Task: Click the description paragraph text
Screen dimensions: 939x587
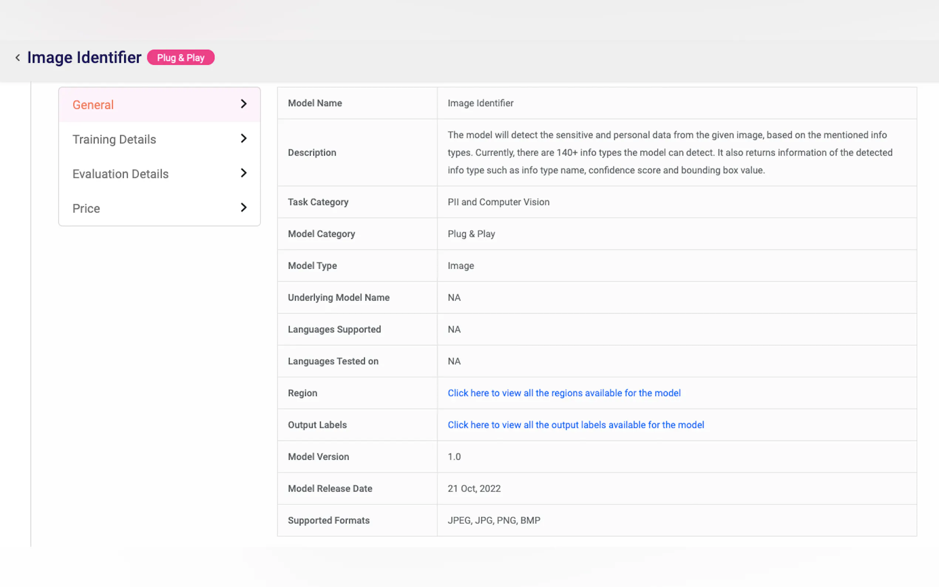Action: coord(669,153)
